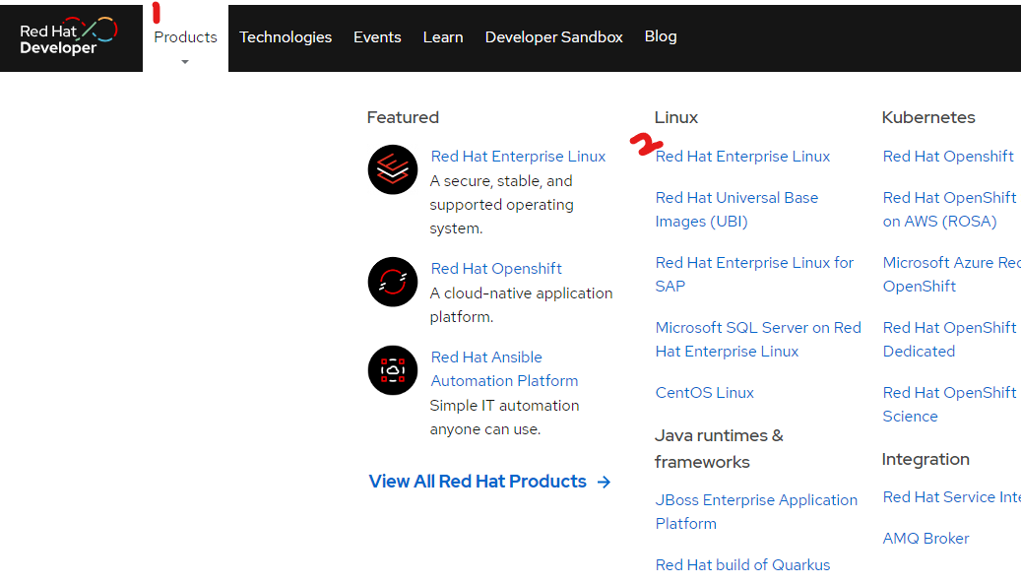
Task: Click 'A secure, stable, and supported operating system.' text
Action: (501, 205)
